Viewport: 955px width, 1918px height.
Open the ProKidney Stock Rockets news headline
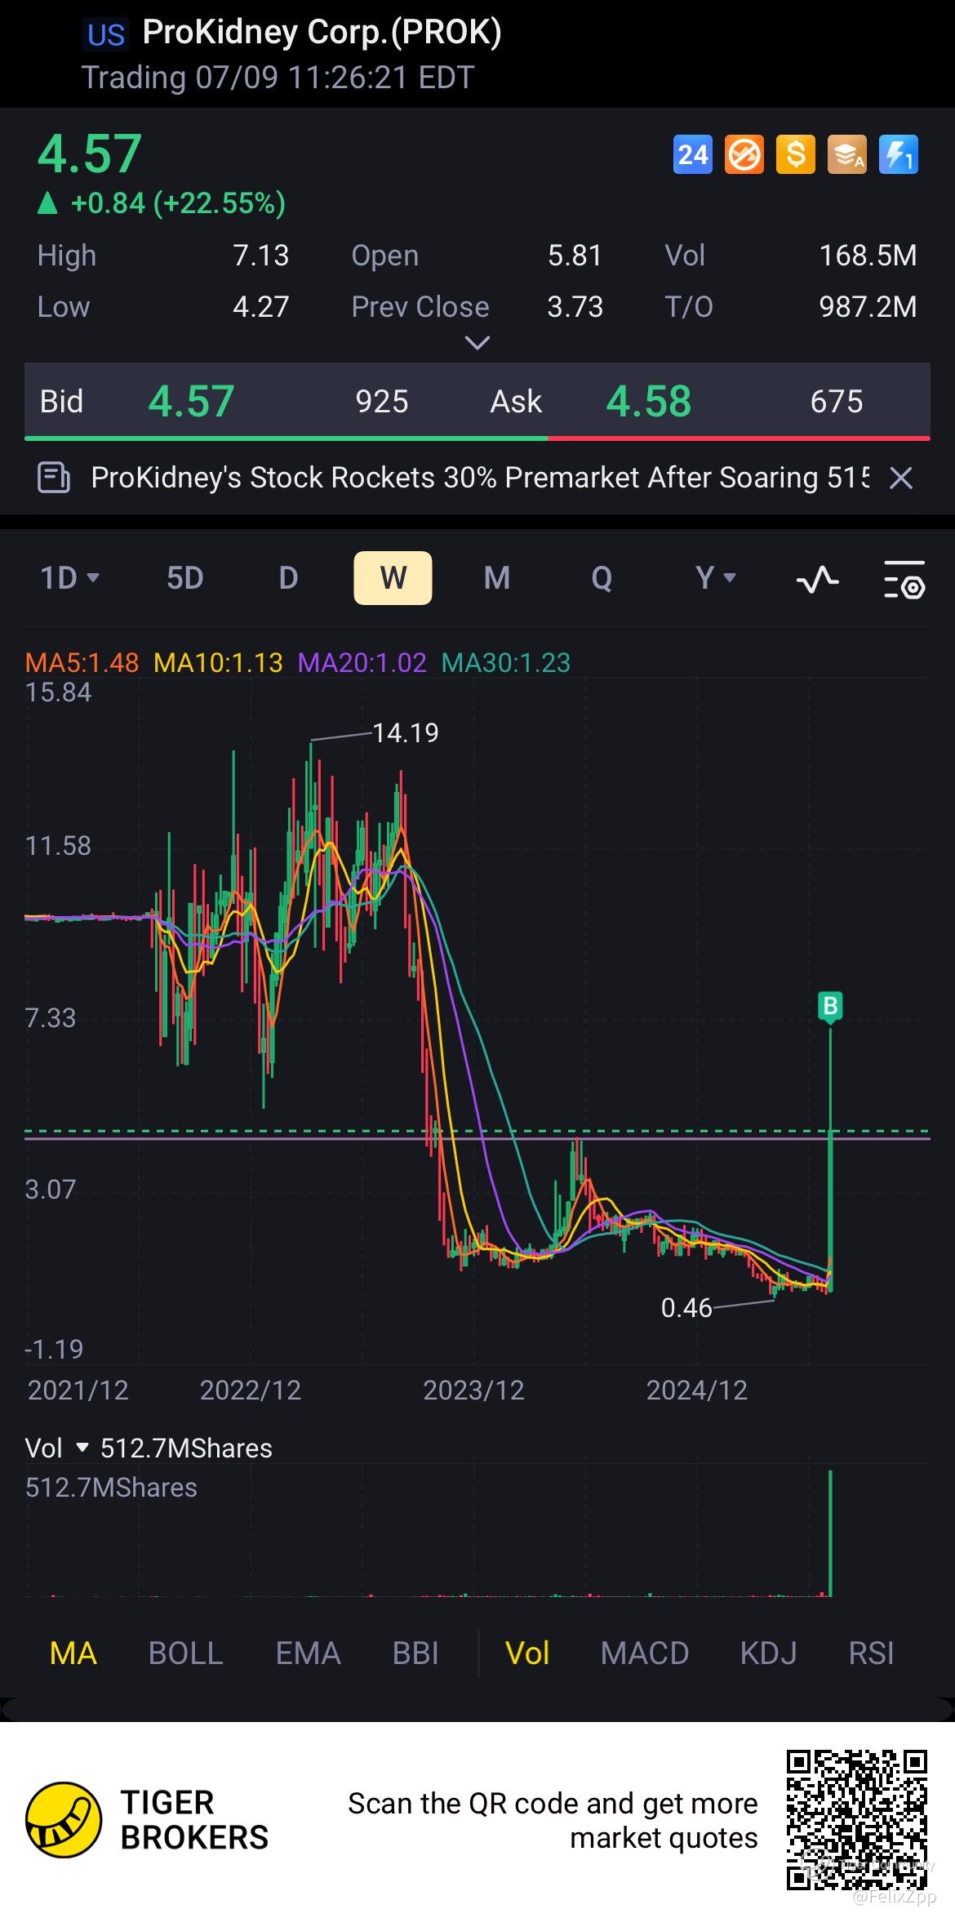[x=479, y=478]
